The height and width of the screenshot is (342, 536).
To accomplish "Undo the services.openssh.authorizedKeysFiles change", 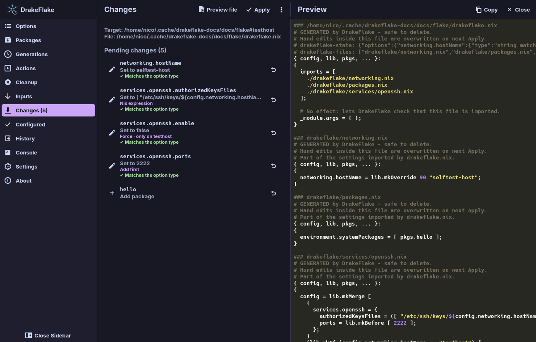I will click(273, 100).
